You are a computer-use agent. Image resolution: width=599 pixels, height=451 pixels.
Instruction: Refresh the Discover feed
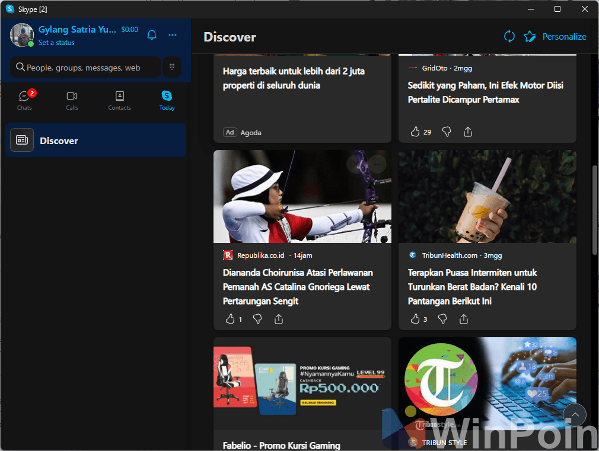click(x=509, y=37)
